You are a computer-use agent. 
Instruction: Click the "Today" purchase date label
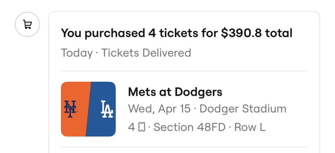(77, 53)
